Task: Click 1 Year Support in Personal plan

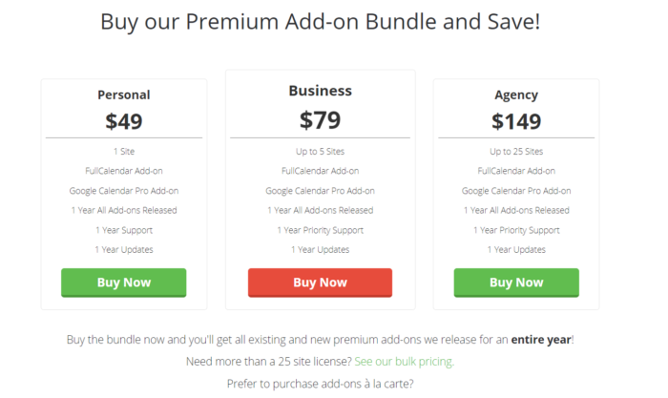Action: 124,230
